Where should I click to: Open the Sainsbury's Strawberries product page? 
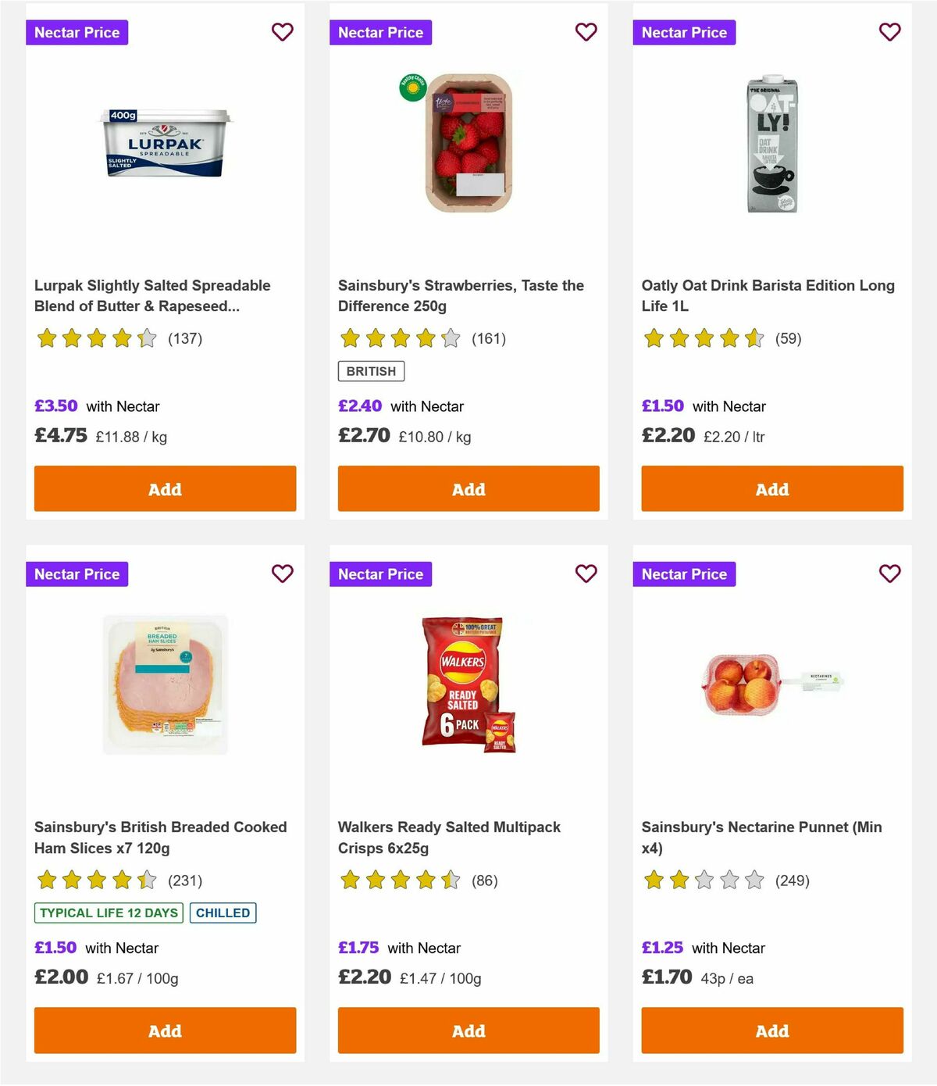point(460,295)
